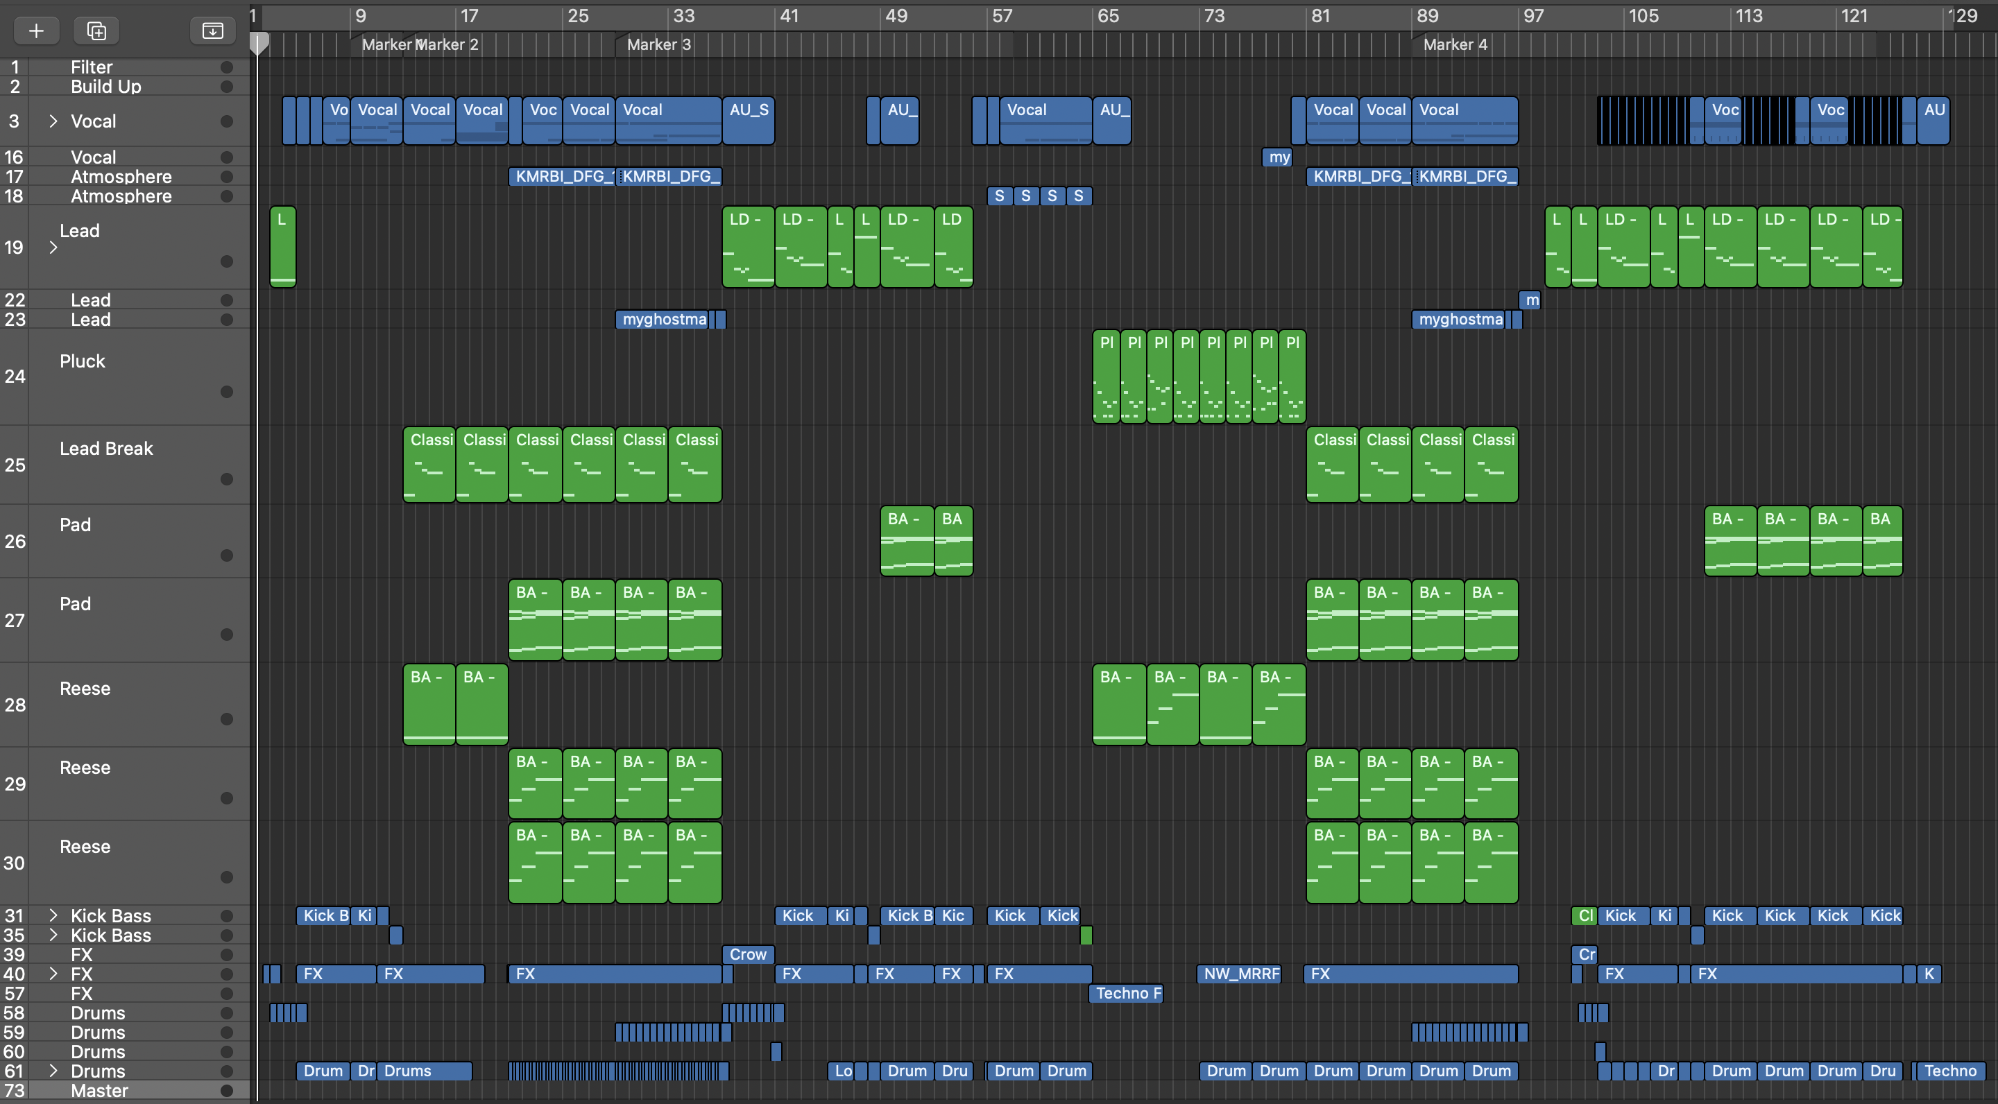1998x1104 pixels.
Task: Select the first Classi region on Lead Break
Action: (x=429, y=465)
